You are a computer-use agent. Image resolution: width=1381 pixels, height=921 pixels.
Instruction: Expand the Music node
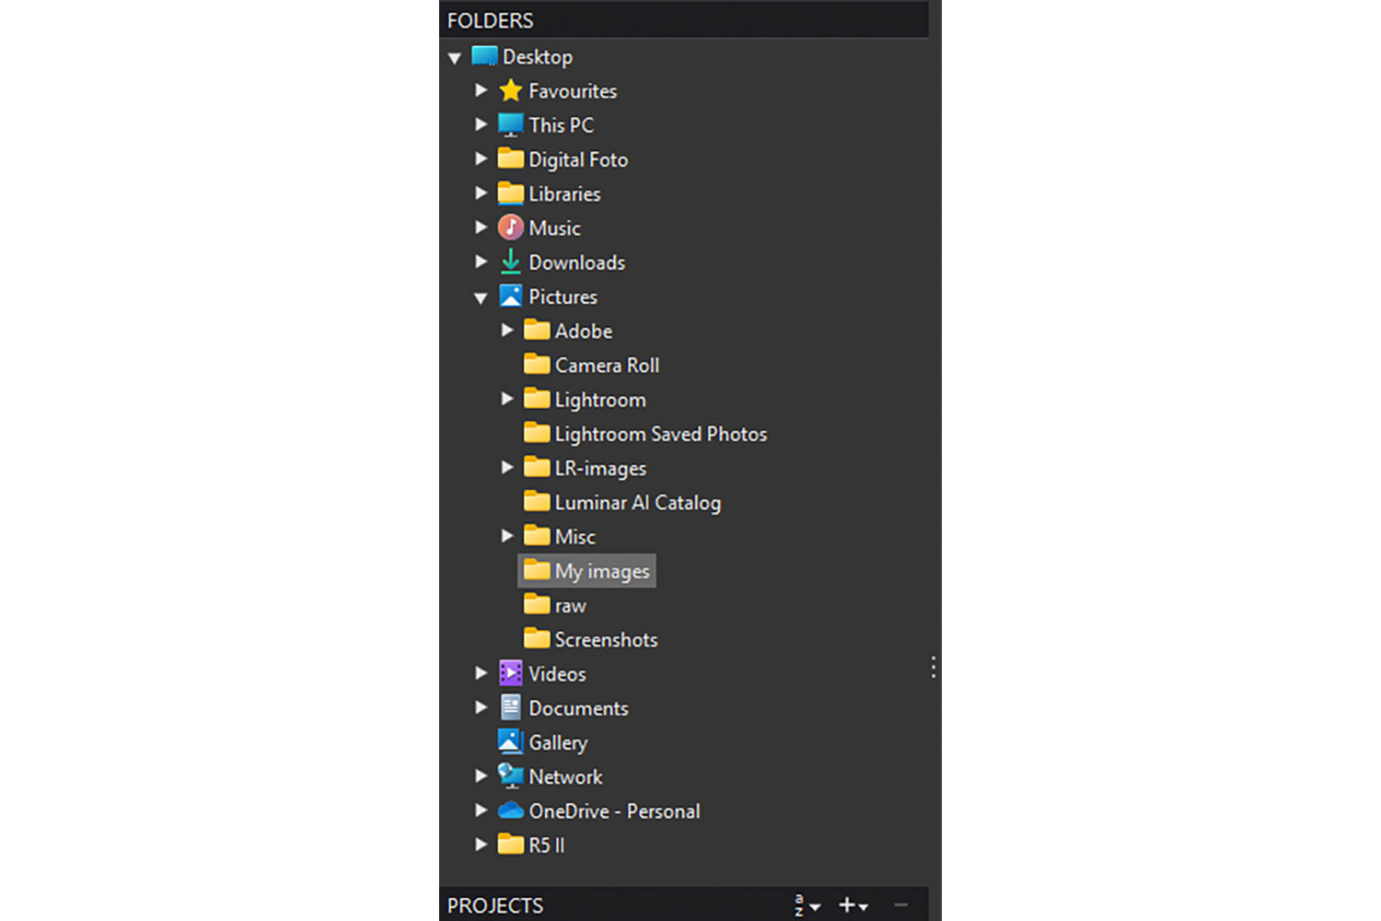tap(481, 227)
